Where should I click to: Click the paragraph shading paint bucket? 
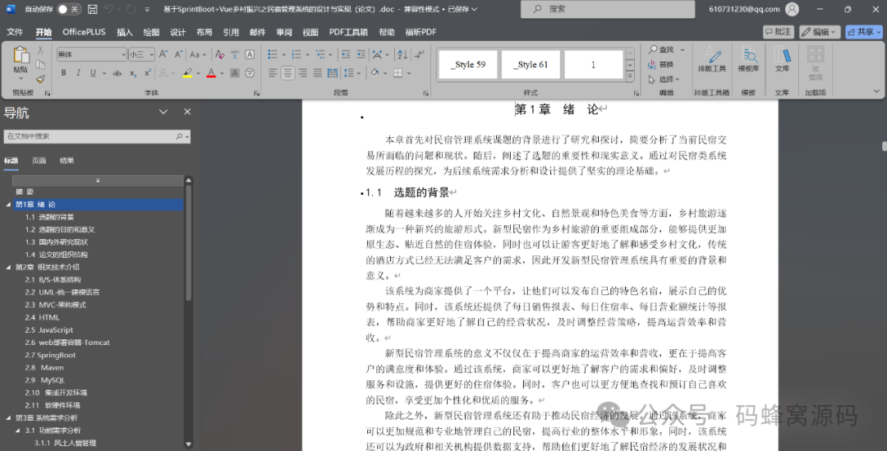click(375, 73)
